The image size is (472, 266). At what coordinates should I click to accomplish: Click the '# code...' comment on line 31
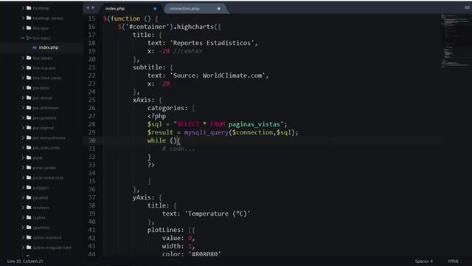pos(178,149)
